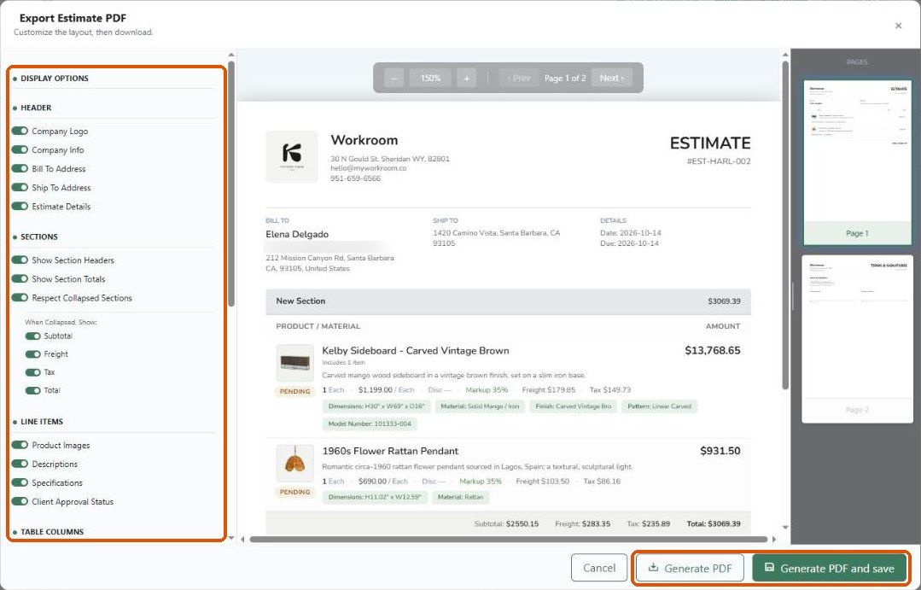Click the Workroom company logo image
The image size is (921, 590).
click(x=292, y=156)
